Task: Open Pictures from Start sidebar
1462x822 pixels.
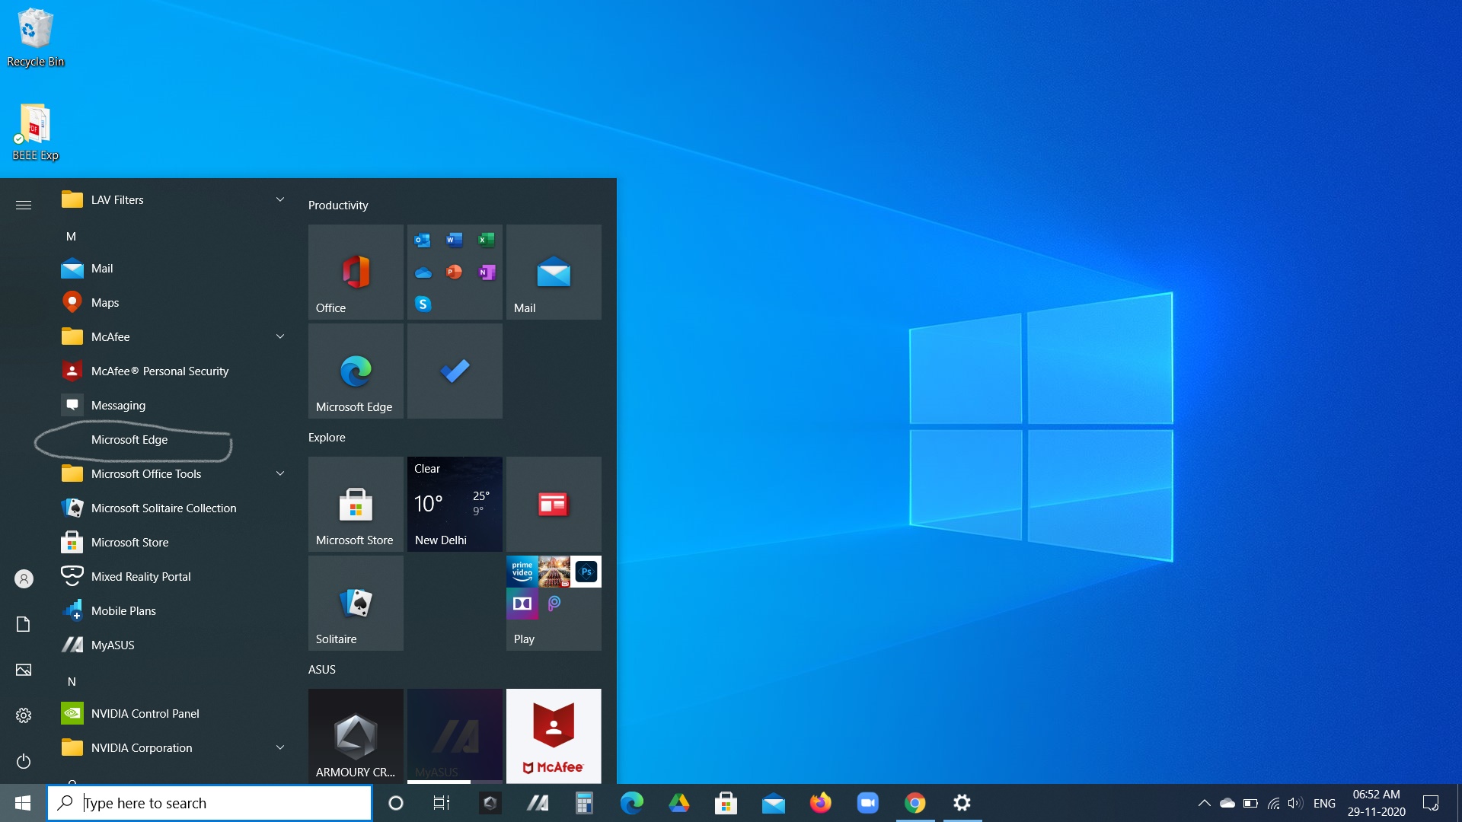Action: 24,670
